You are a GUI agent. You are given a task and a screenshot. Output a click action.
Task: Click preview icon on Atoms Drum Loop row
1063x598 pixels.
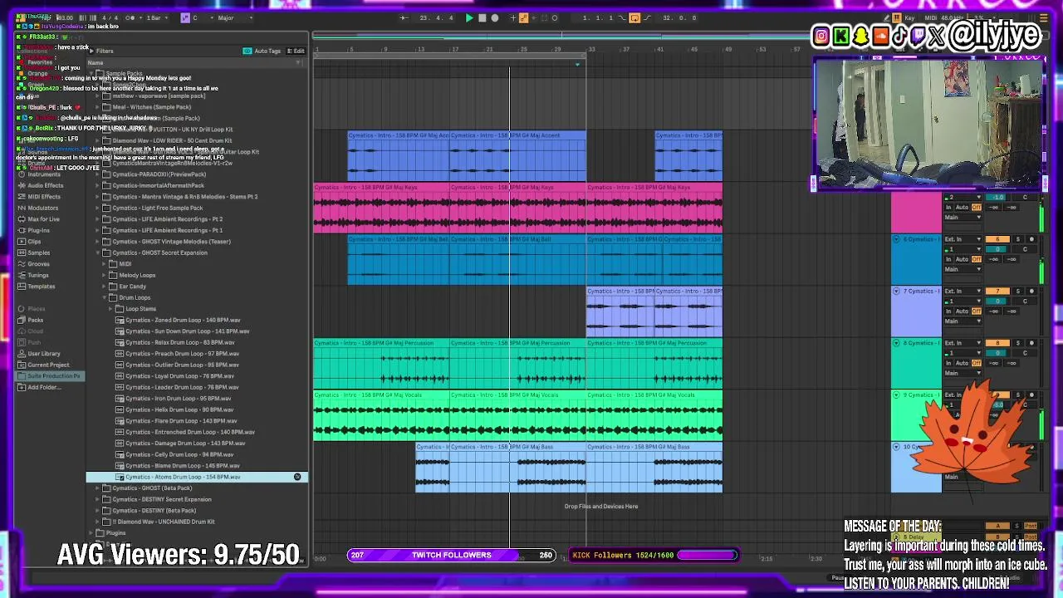pyautogui.click(x=297, y=478)
